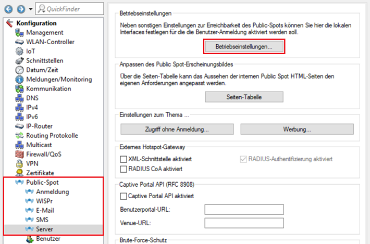Screen dimensions: 370x244
Task: Go forward with the blue forward arrow
Action: click(21, 9)
